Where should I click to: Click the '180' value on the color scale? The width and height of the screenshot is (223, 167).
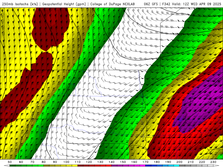coord(157,162)
